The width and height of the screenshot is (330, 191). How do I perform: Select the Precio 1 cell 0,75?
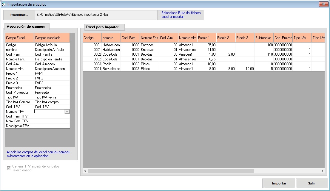point(207,59)
